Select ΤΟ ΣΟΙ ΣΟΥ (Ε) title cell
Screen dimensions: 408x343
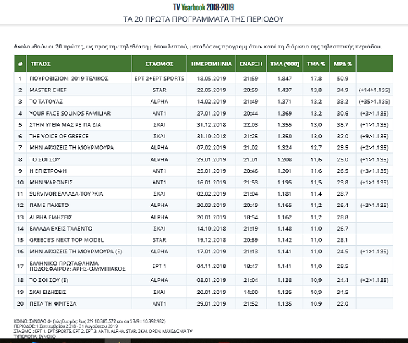pyautogui.click(x=79, y=280)
